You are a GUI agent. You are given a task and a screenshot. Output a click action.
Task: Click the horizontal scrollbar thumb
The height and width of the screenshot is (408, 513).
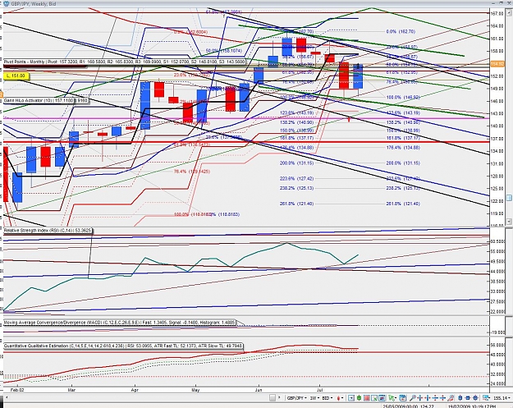pyautogui.click(x=273, y=398)
